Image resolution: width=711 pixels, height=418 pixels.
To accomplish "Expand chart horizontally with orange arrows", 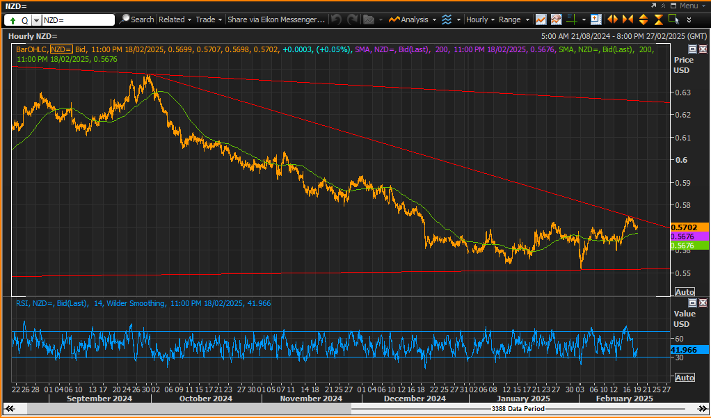I will coord(612,19).
